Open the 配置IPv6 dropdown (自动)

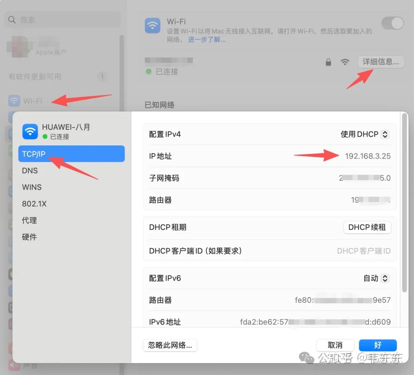coord(376,278)
